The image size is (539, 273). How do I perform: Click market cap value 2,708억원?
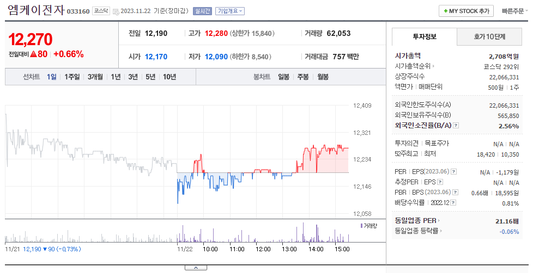pyautogui.click(x=504, y=57)
